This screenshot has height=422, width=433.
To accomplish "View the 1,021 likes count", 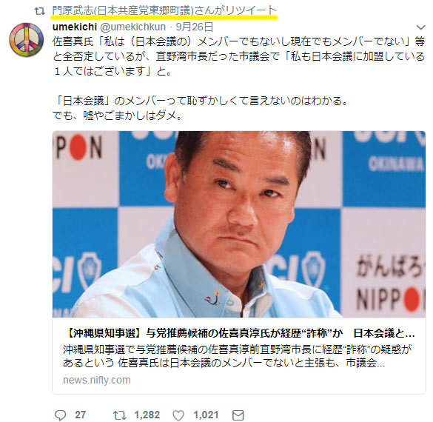I will [206, 415].
